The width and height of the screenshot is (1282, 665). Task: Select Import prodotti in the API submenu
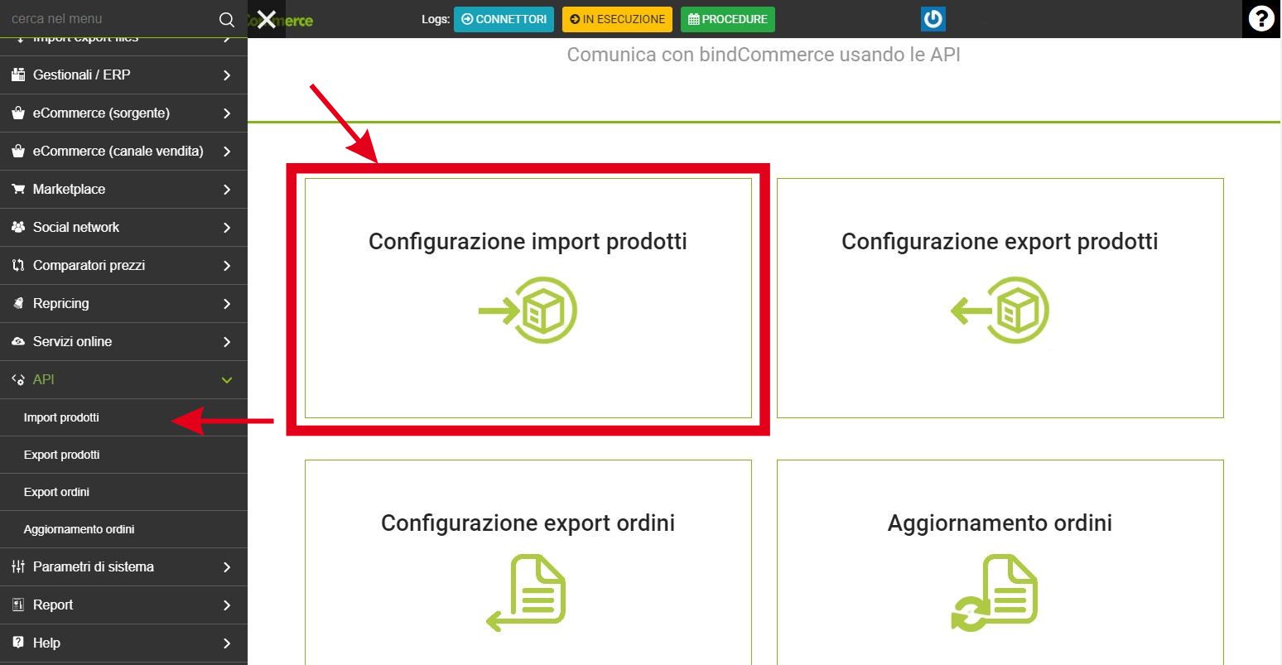pyautogui.click(x=62, y=417)
